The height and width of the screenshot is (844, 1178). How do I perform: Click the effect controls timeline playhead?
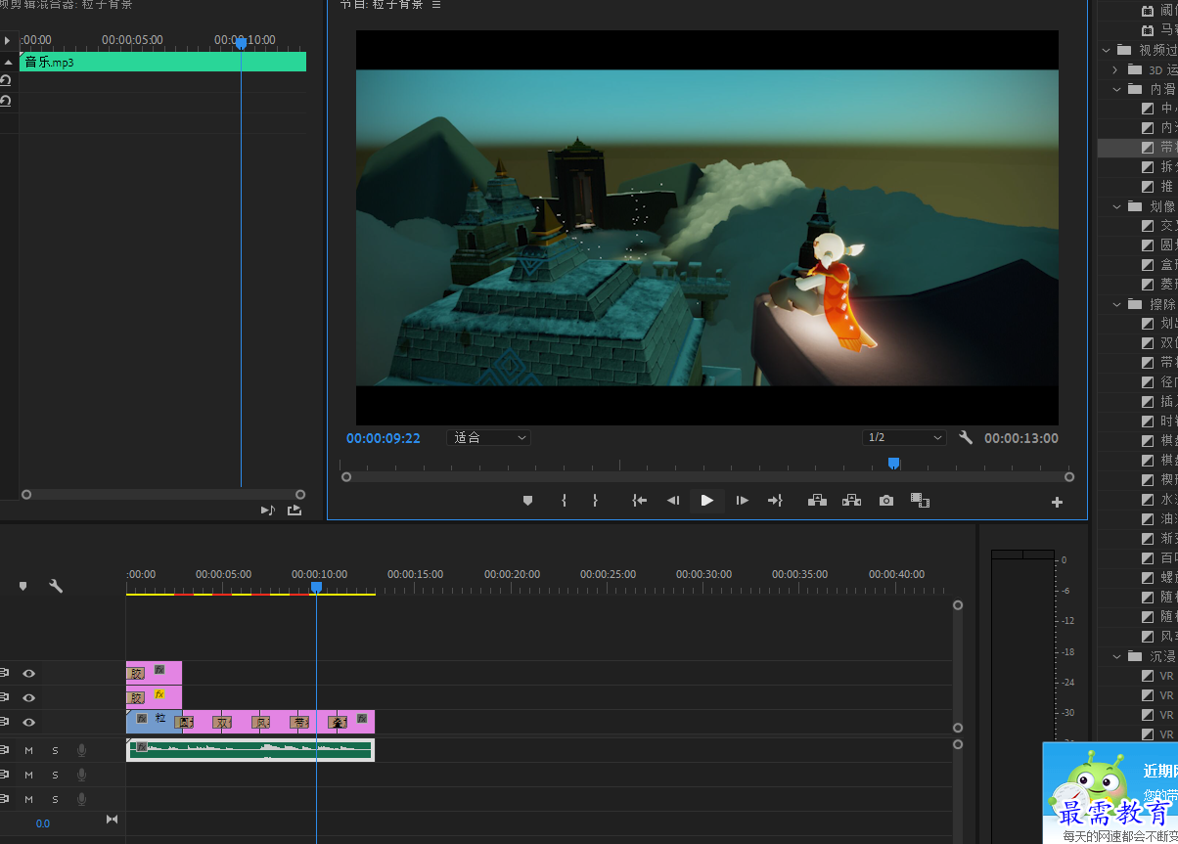(241, 43)
